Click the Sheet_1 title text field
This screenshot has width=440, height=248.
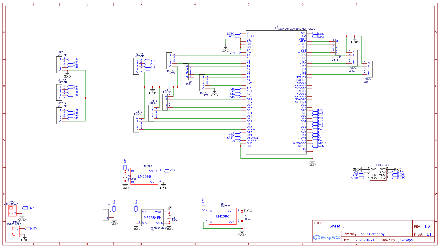click(337, 226)
